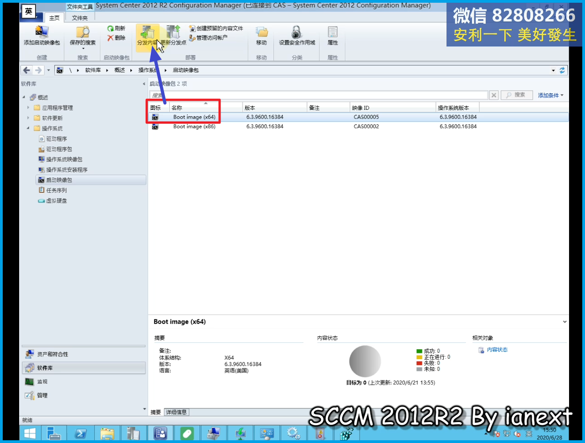Screen dimensions: 585x443
Task: Open the Add Criteria (添加条件) dropdown
Action: [551, 95]
